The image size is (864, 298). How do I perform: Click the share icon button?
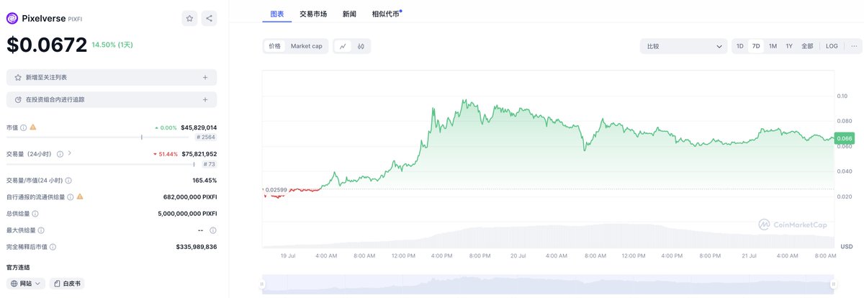(x=208, y=19)
